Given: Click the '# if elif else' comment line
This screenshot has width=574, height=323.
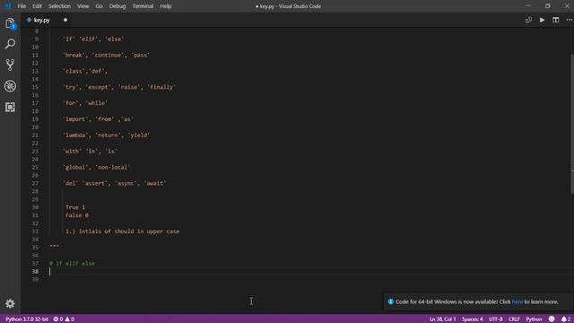Looking at the screenshot, I should pyautogui.click(x=72, y=263).
